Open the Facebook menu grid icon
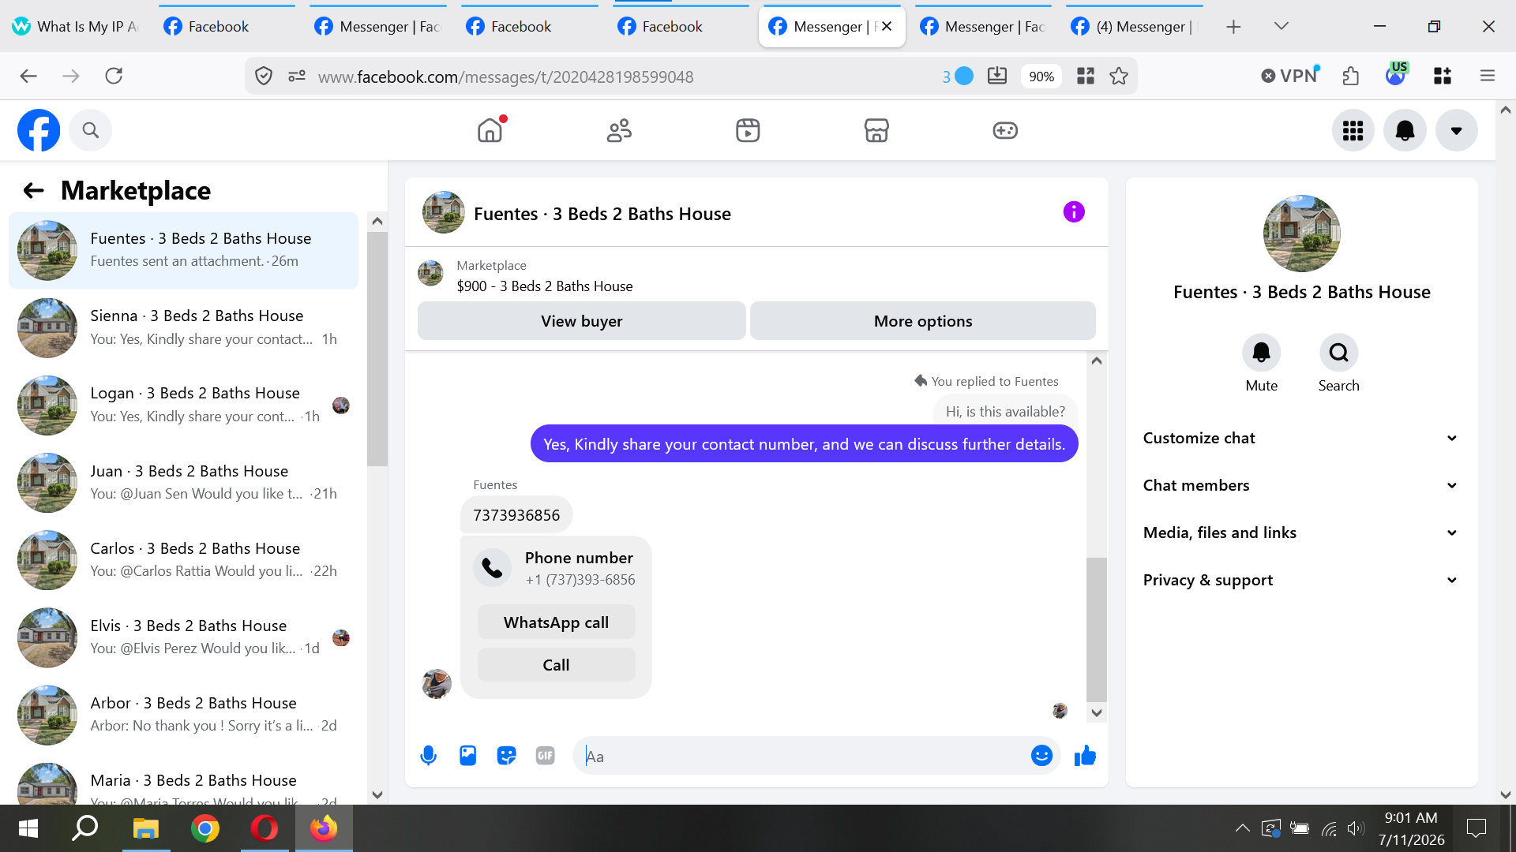 tap(1353, 130)
